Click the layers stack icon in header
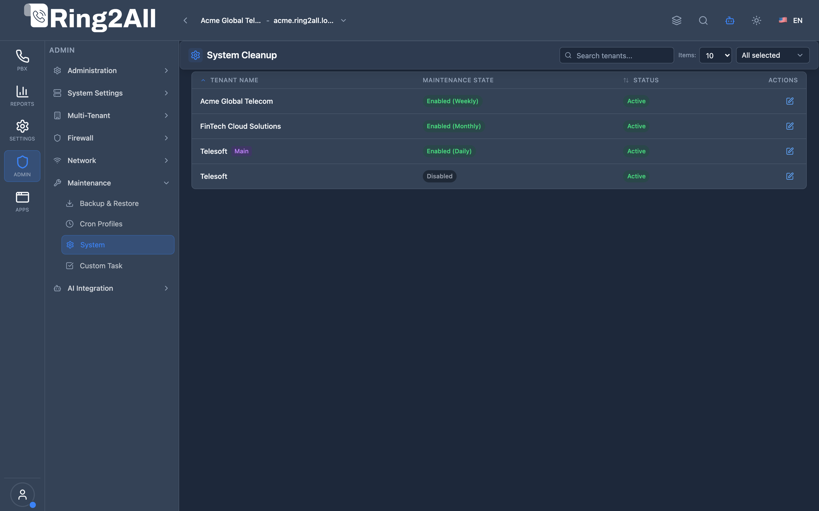The width and height of the screenshot is (819, 511). pyautogui.click(x=676, y=21)
